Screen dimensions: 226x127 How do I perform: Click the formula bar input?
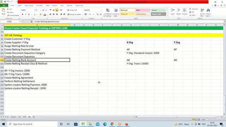click(128, 22)
